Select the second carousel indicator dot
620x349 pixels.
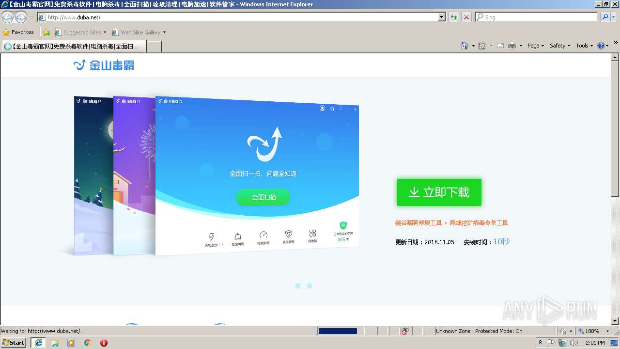click(310, 286)
